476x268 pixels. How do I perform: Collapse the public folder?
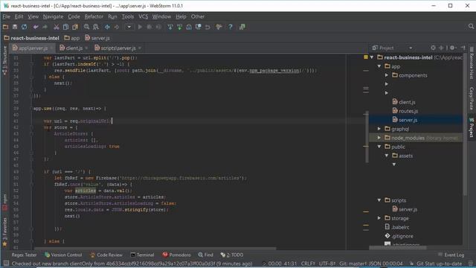(x=379, y=147)
